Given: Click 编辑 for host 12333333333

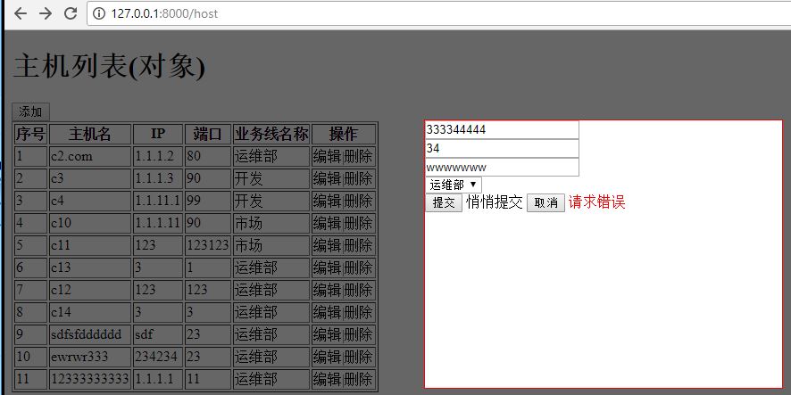Looking at the screenshot, I should tap(328, 379).
